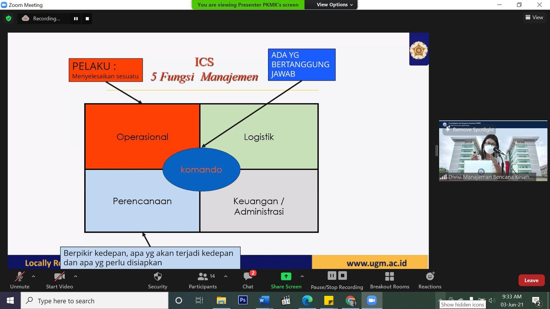Screen dimensions: 550x309
Task: Expand the audio options arrow next to Unmute
Action: [33, 276]
